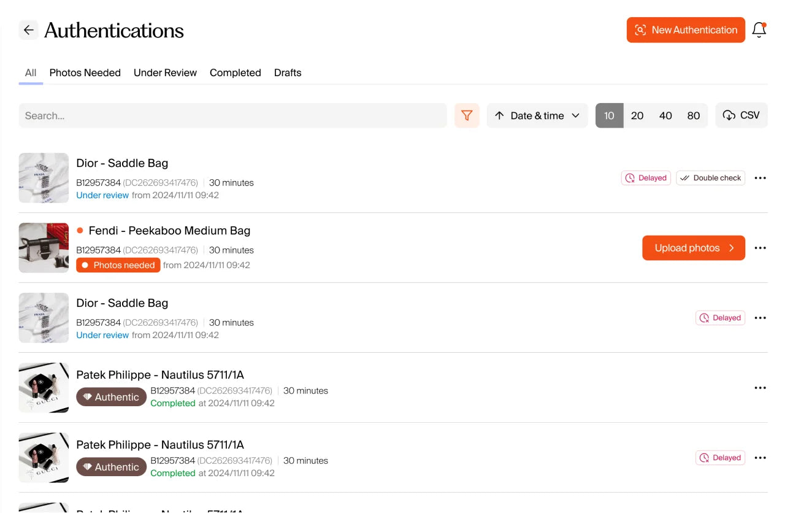Screen dimensions: 801x513
Task: Select Completed status on second Patek Philippe row
Action: coord(173,473)
